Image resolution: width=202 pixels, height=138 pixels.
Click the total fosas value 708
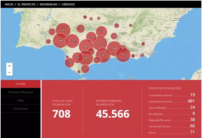click(x=62, y=114)
